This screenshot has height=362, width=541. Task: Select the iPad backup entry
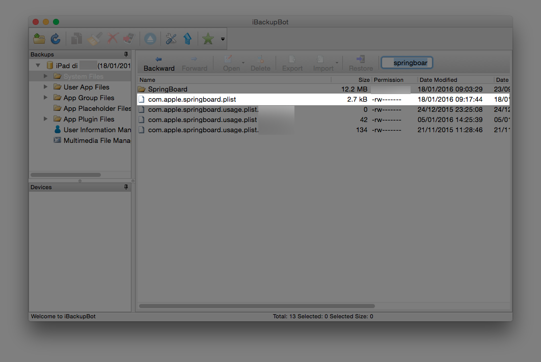tap(88, 66)
